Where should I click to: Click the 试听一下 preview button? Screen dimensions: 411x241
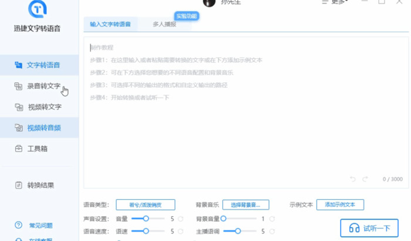click(369, 228)
